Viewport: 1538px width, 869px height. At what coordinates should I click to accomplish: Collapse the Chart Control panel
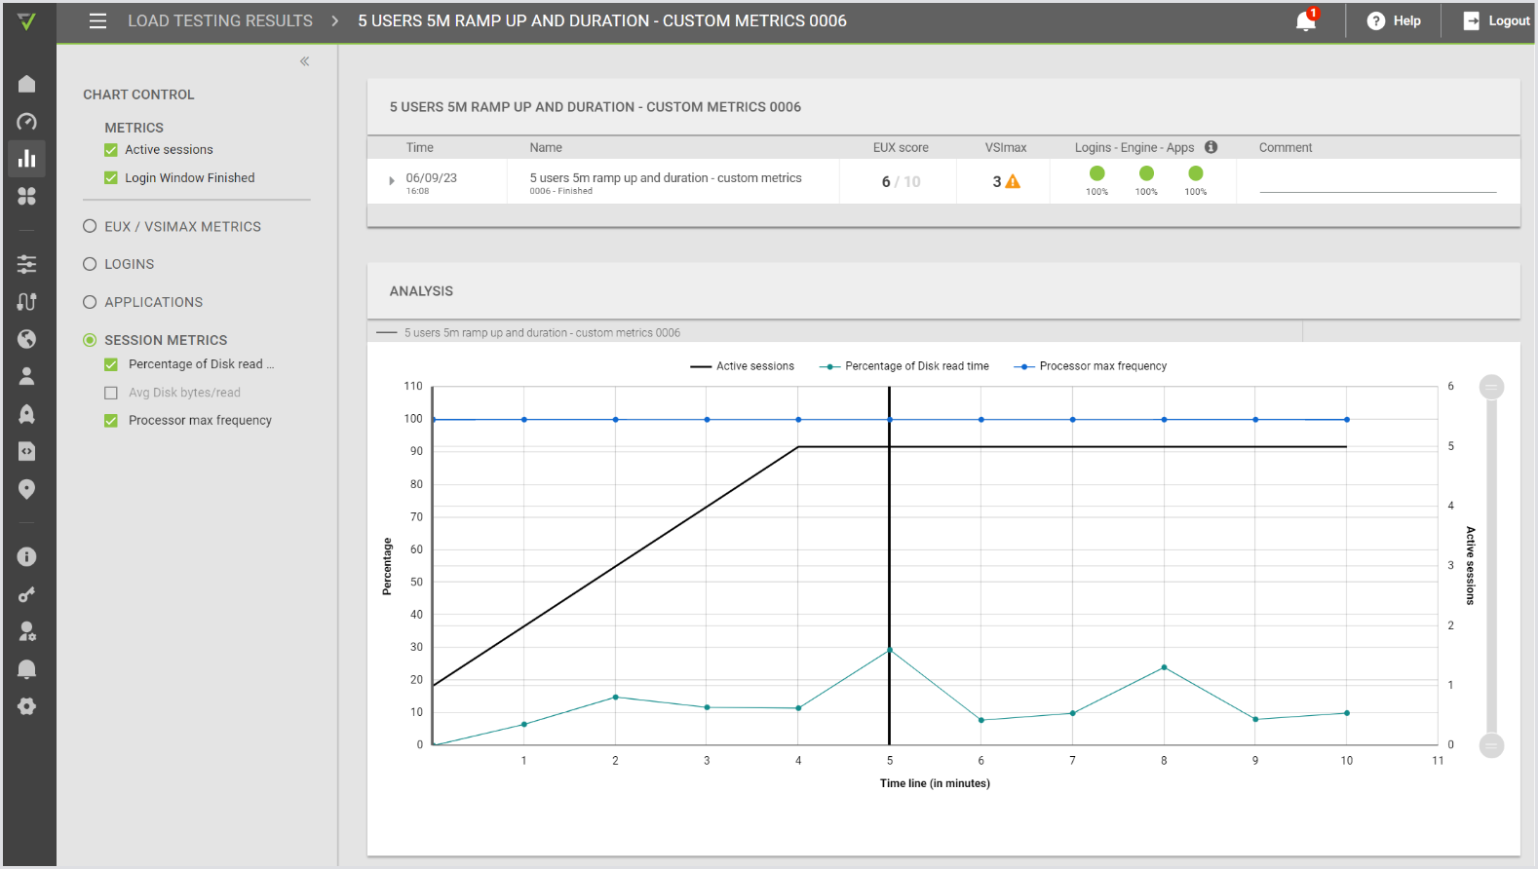click(x=304, y=61)
